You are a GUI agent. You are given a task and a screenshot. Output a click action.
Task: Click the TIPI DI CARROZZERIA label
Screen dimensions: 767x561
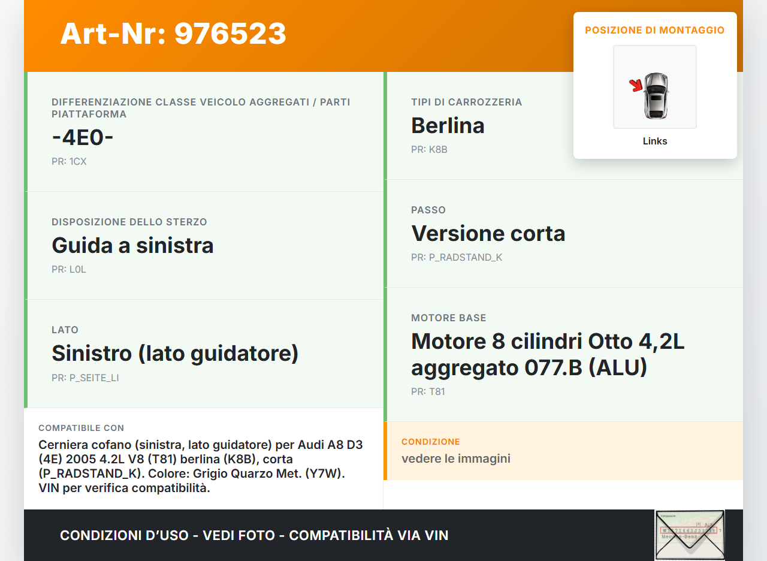(467, 102)
